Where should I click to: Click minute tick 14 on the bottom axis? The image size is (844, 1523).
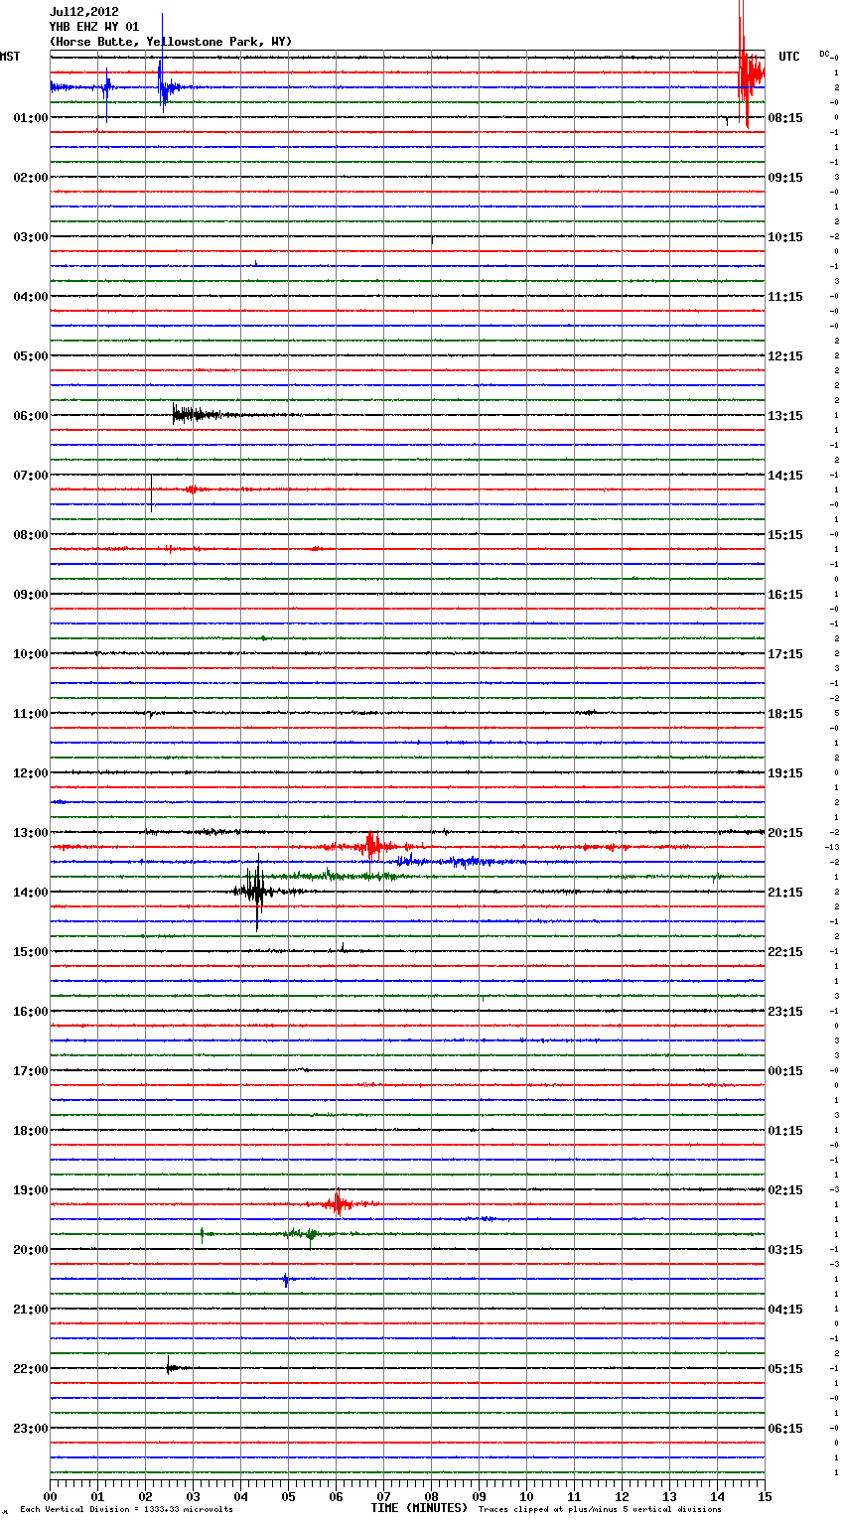click(717, 1496)
